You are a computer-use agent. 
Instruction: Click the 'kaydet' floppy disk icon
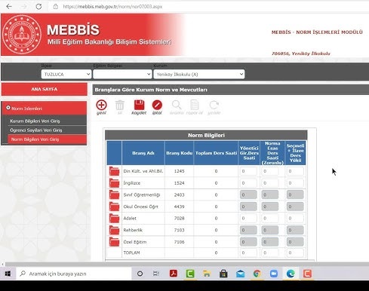139,105
